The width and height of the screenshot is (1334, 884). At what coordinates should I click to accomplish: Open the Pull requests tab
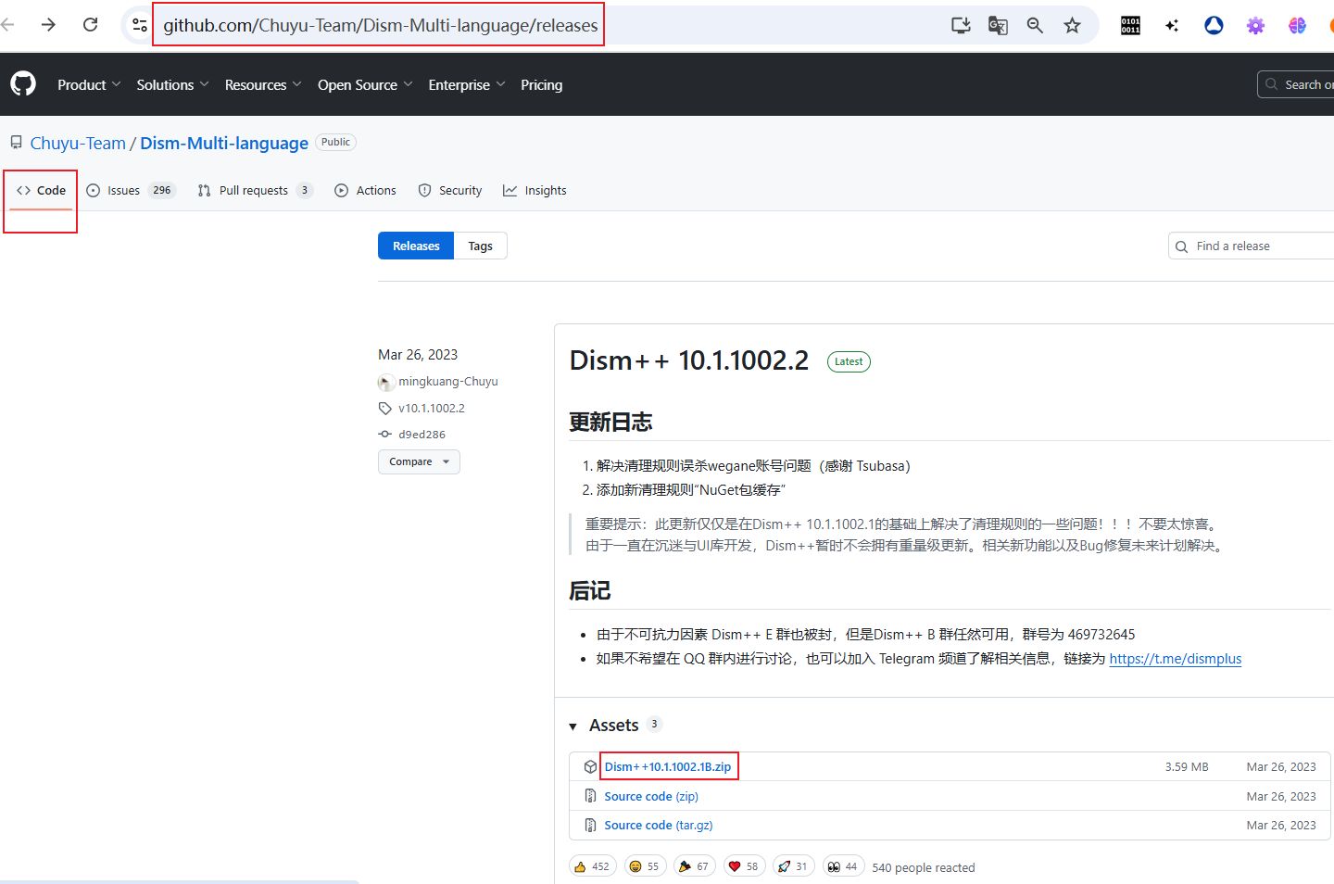click(254, 190)
